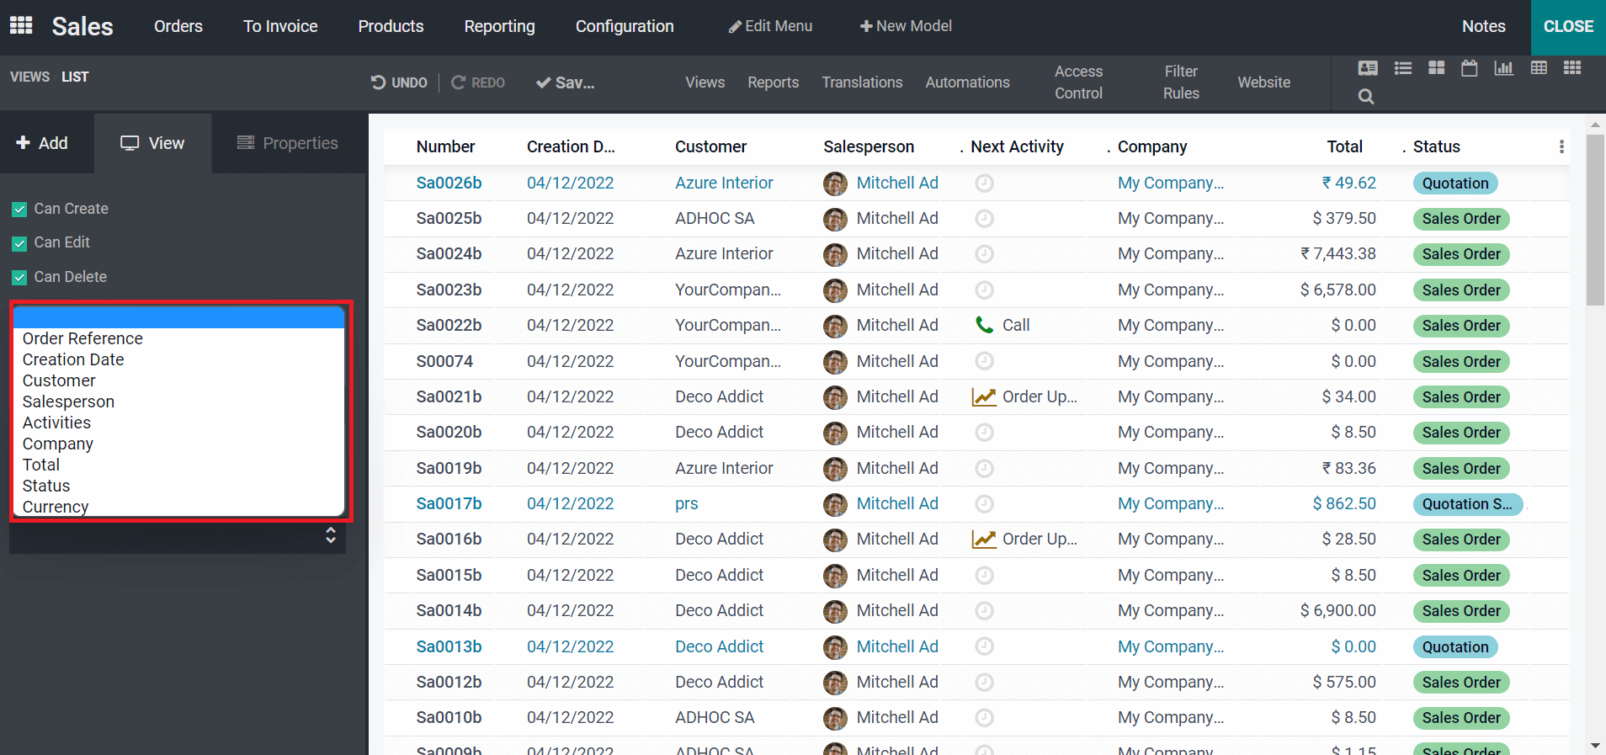Image resolution: width=1606 pixels, height=755 pixels.
Task: Open the apps grid home menu icon
Action: [21, 25]
